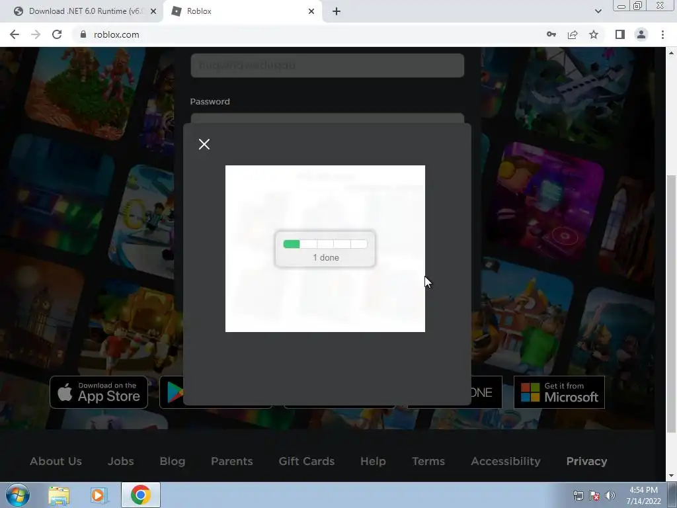Viewport: 677px width, 508px height.
Task: Click the "1 done" progress text
Action: [x=326, y=257]
